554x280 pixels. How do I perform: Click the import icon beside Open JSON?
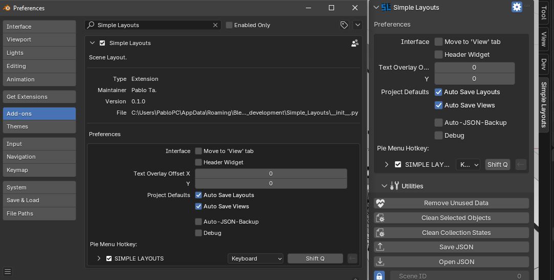(380, 262)
